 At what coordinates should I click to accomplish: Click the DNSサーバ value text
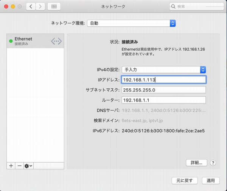pyautogui.click(x=163, y=111)
